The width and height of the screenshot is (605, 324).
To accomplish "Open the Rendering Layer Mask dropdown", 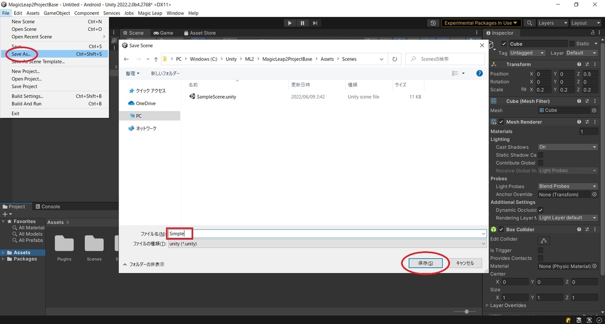I will pos(568,218).
